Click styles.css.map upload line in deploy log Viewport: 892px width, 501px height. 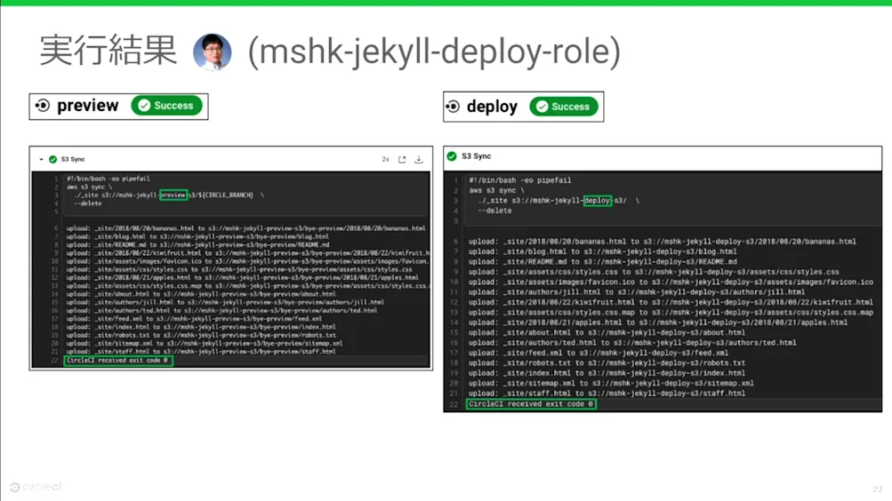(x=671, y=313)
